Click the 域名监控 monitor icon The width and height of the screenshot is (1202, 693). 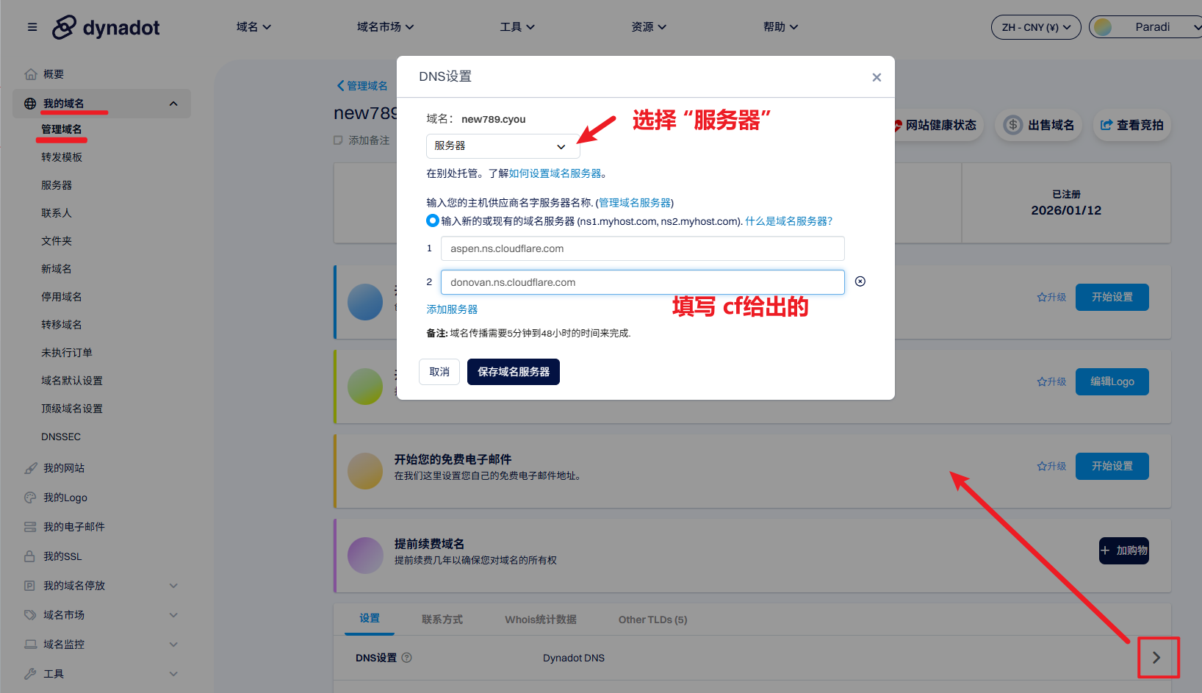pyautogui.click(x=30, y=644)
